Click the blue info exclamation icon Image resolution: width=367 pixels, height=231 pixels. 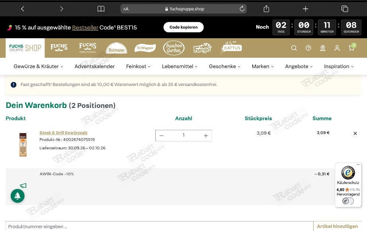(14, 85)
